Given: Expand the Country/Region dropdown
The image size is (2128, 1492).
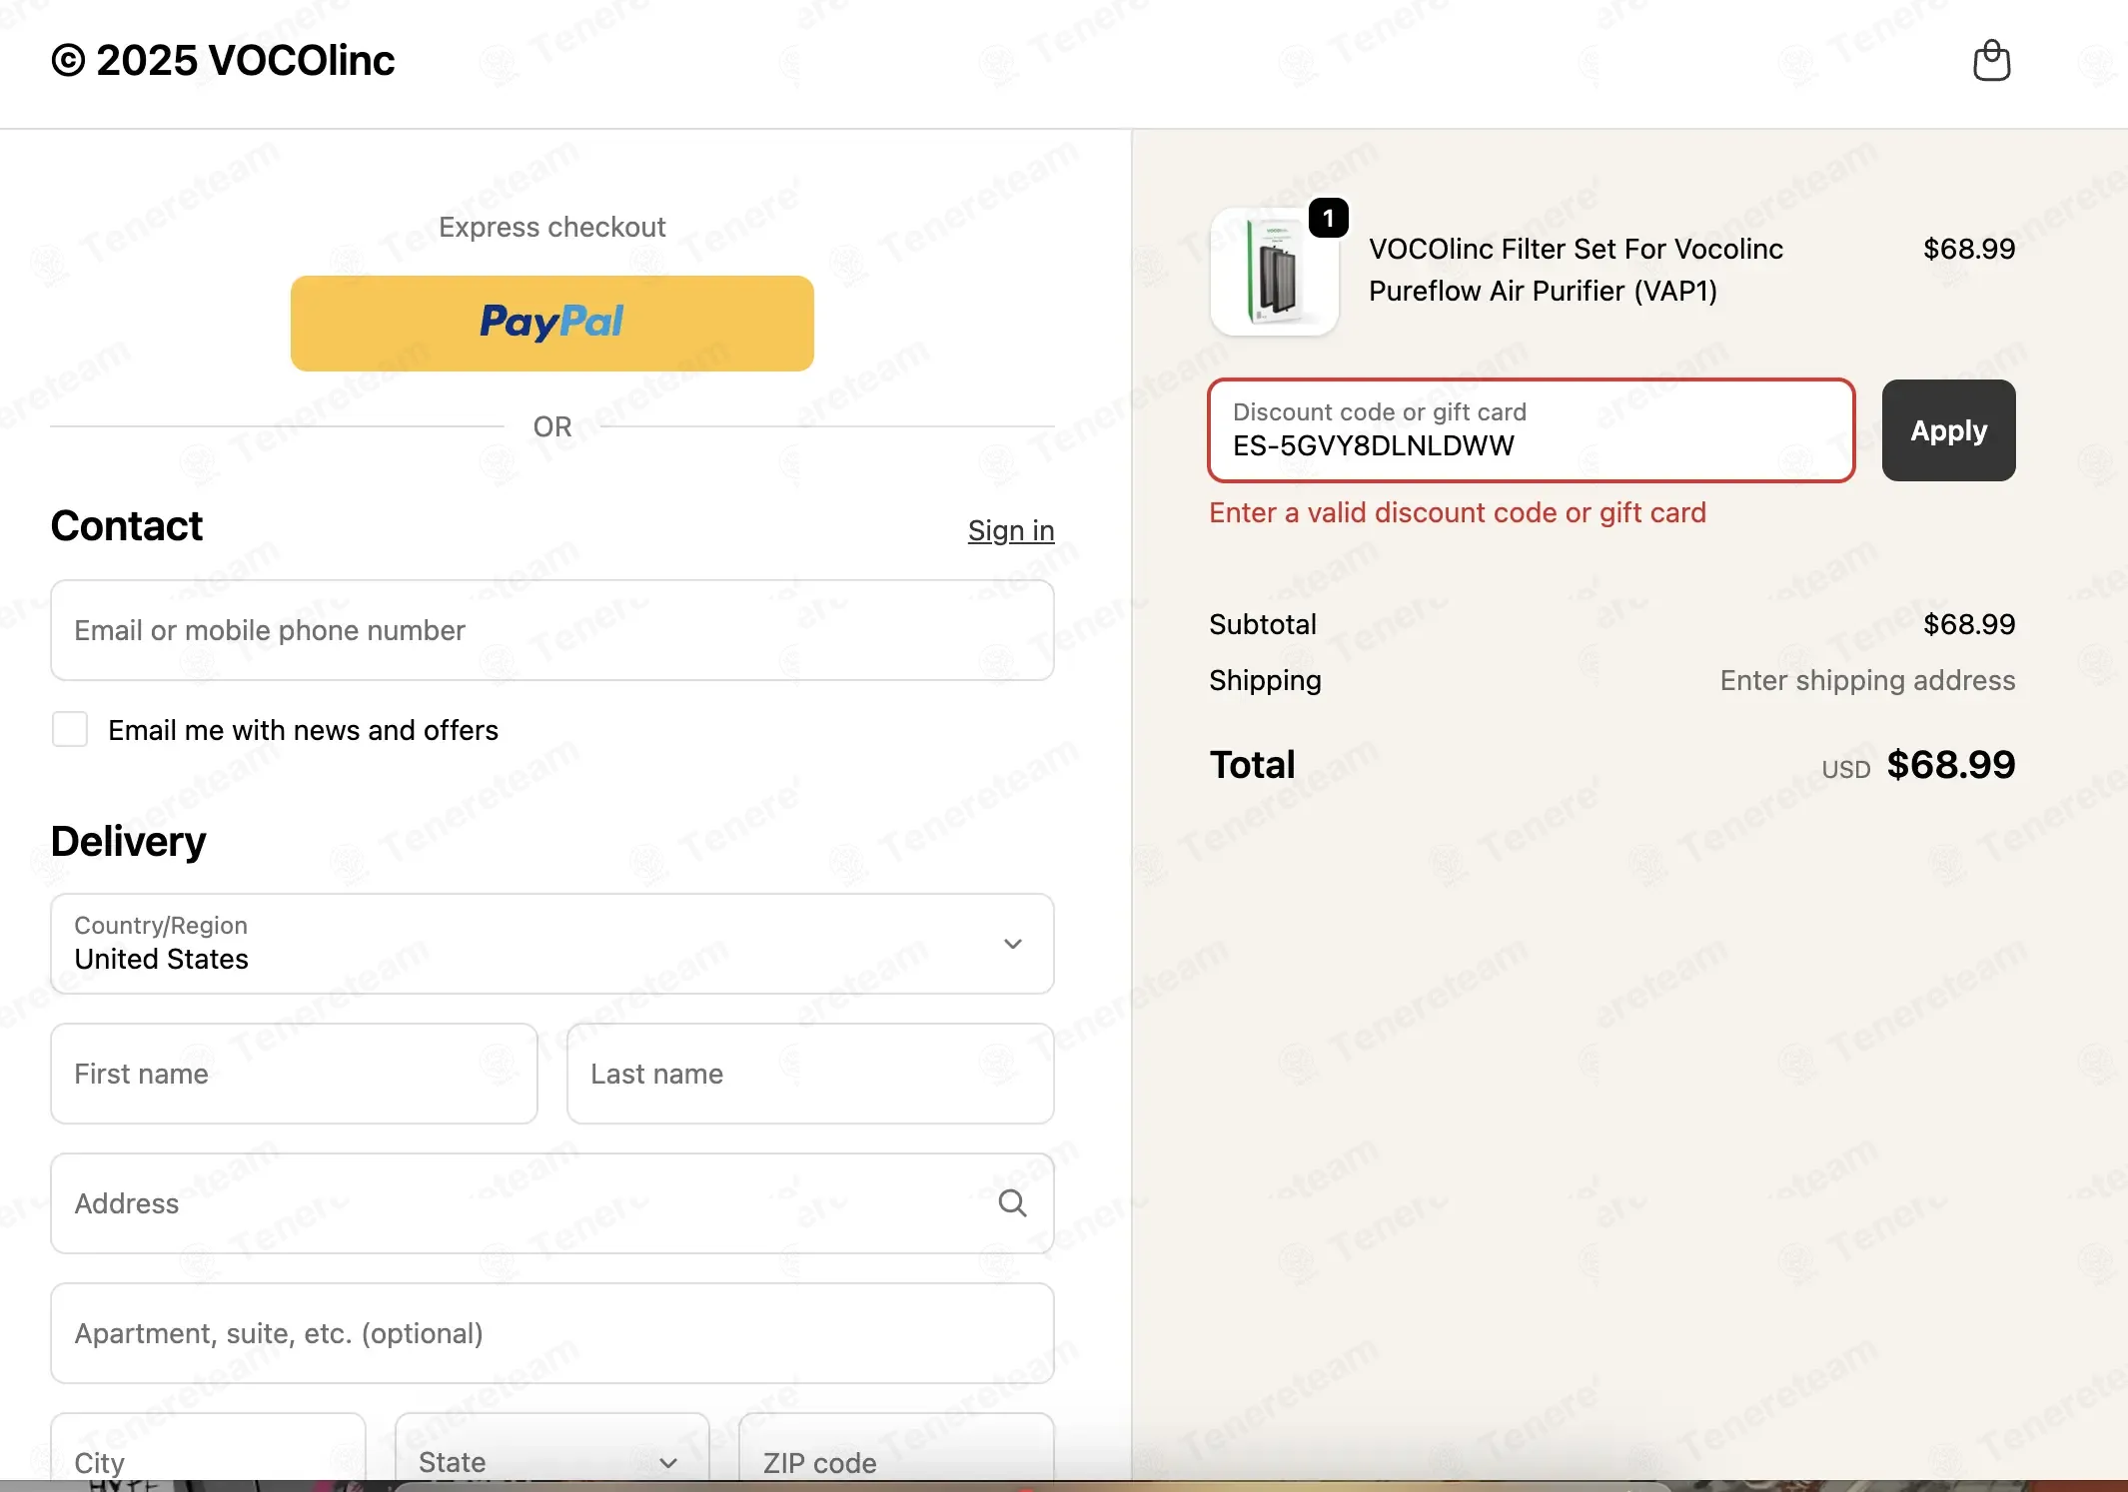Looking at the screenshot, I should click(x=552, y=944).
